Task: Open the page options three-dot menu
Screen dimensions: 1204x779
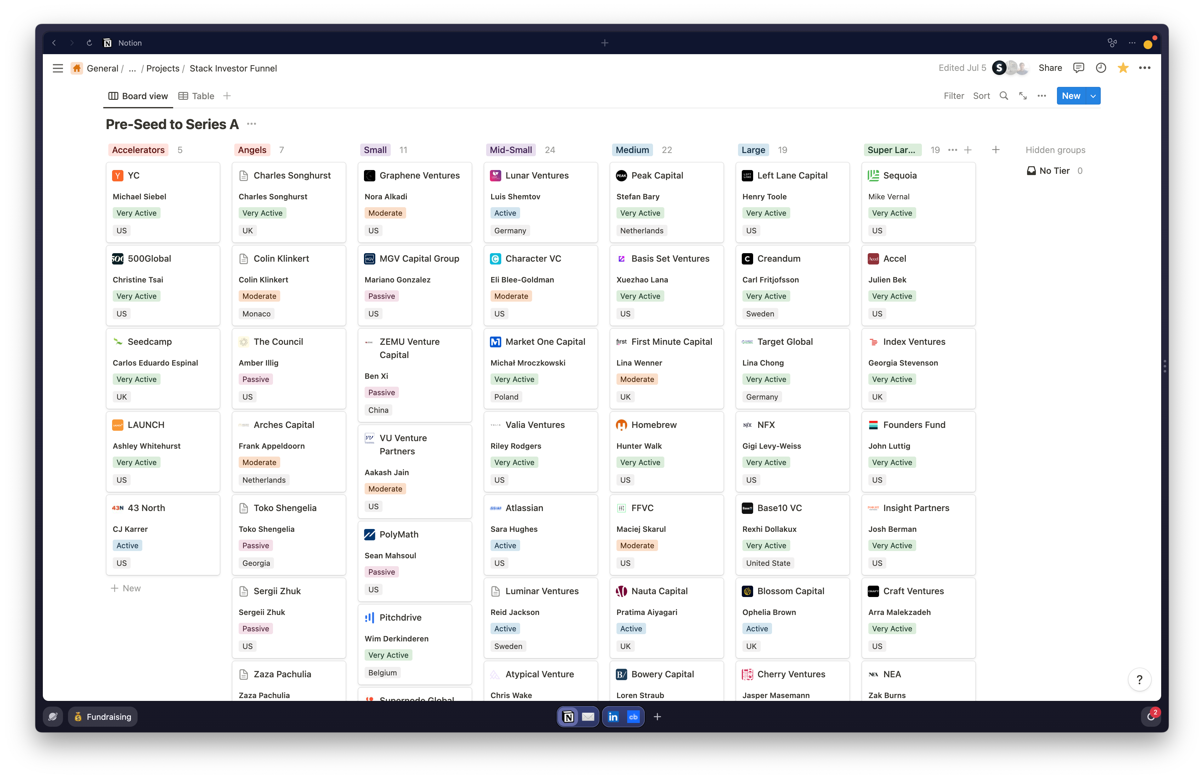Action: tap(1145, 68)
